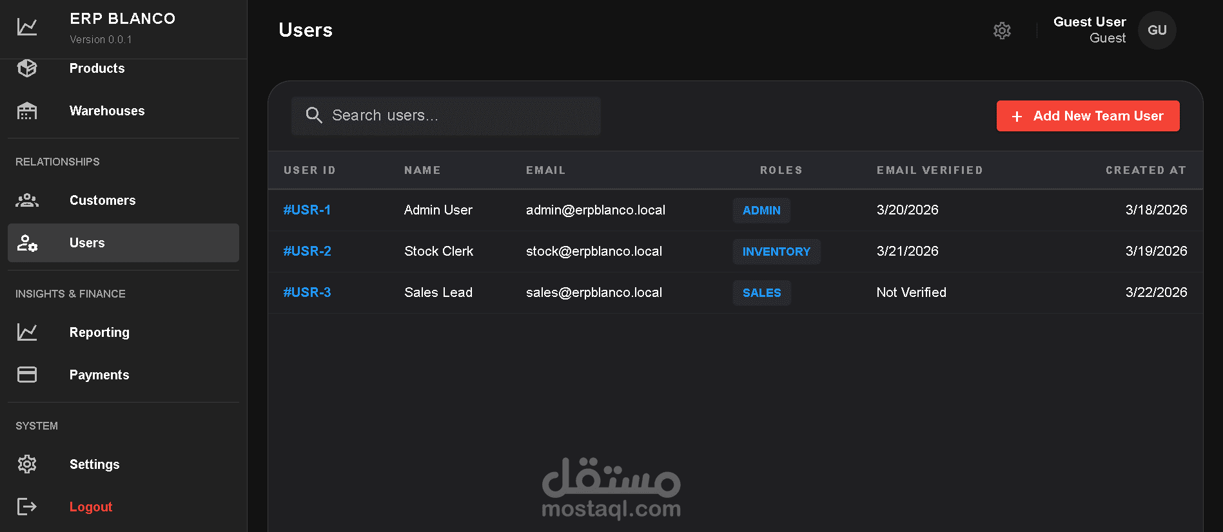Sort by ROLES column header
This screenshot has width=1223, height=532.
pos(781,170)
